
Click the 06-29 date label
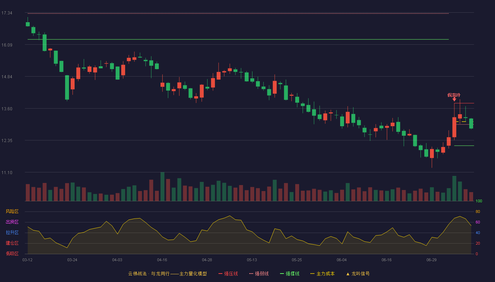click(431, 260)
